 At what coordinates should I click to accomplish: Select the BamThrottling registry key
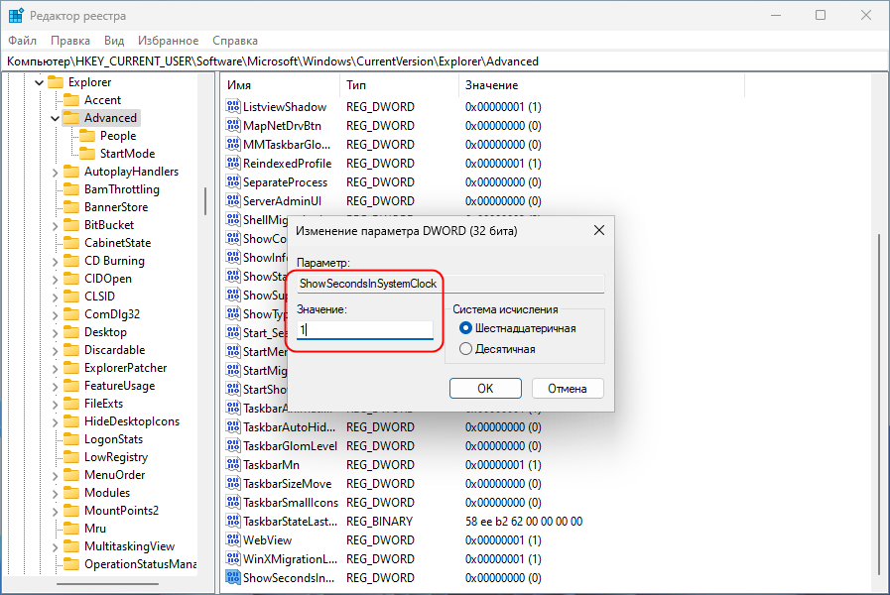pyautogui.click(x=122, y=189)
